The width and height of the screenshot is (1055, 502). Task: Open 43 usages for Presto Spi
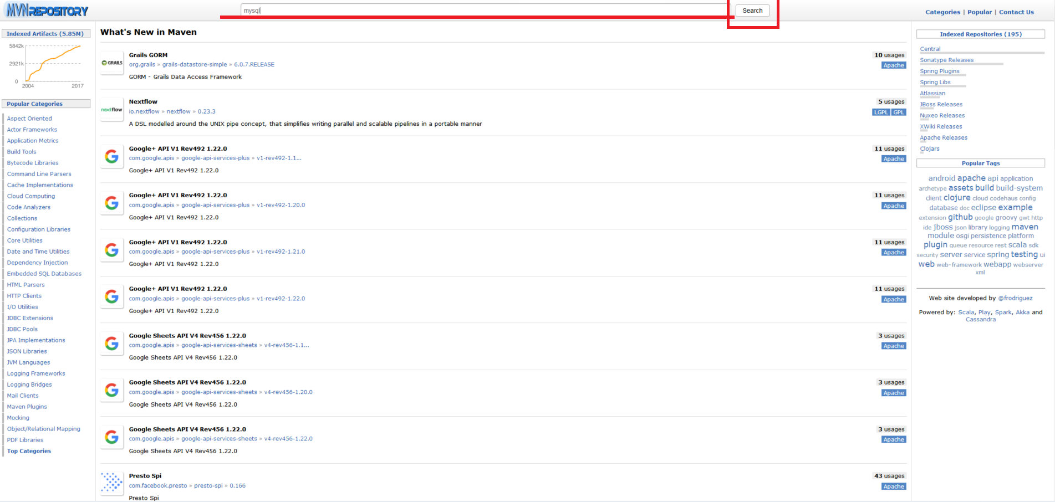[889, 476]
